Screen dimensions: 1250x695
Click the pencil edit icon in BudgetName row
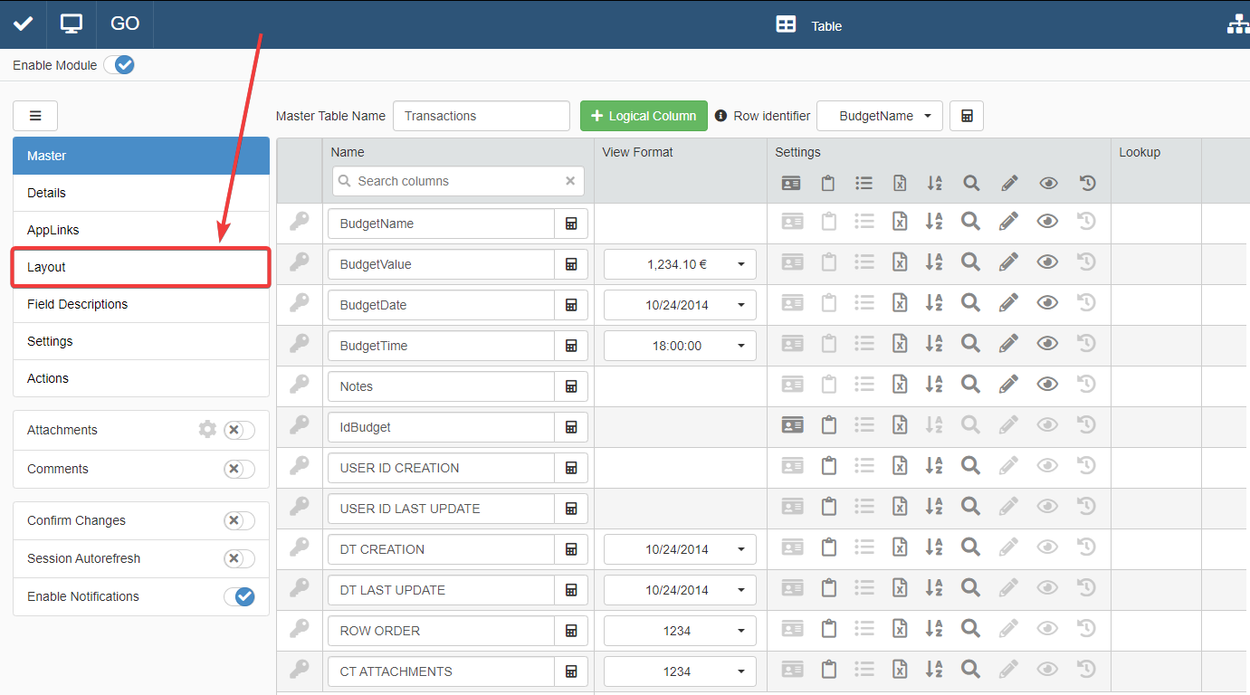coord(1008,222)
